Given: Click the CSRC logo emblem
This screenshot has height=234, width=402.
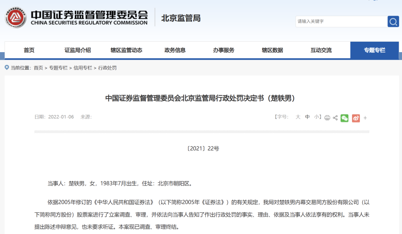Looking at the screenshot, I should [x=16, y=18].
